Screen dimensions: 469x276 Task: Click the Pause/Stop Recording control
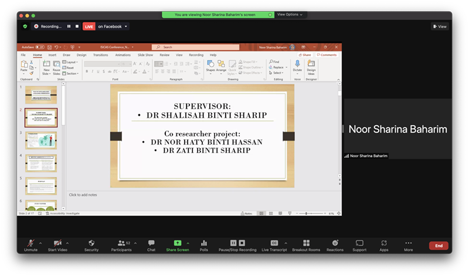click(237, 243)
